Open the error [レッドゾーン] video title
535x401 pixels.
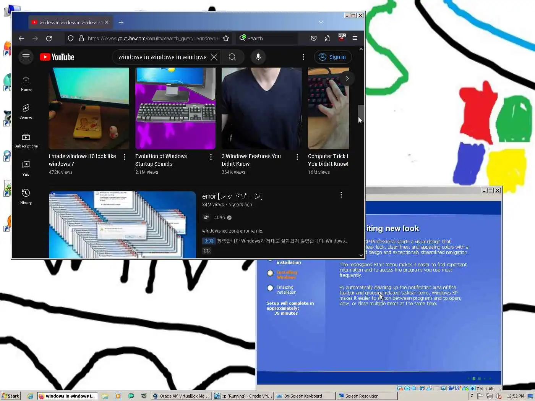pos(232,196)
